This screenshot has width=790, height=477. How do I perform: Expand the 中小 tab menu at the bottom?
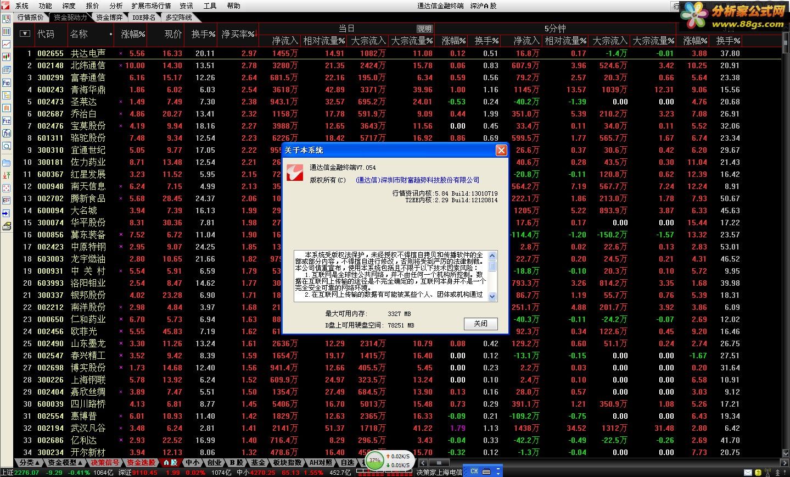[193, 463]
